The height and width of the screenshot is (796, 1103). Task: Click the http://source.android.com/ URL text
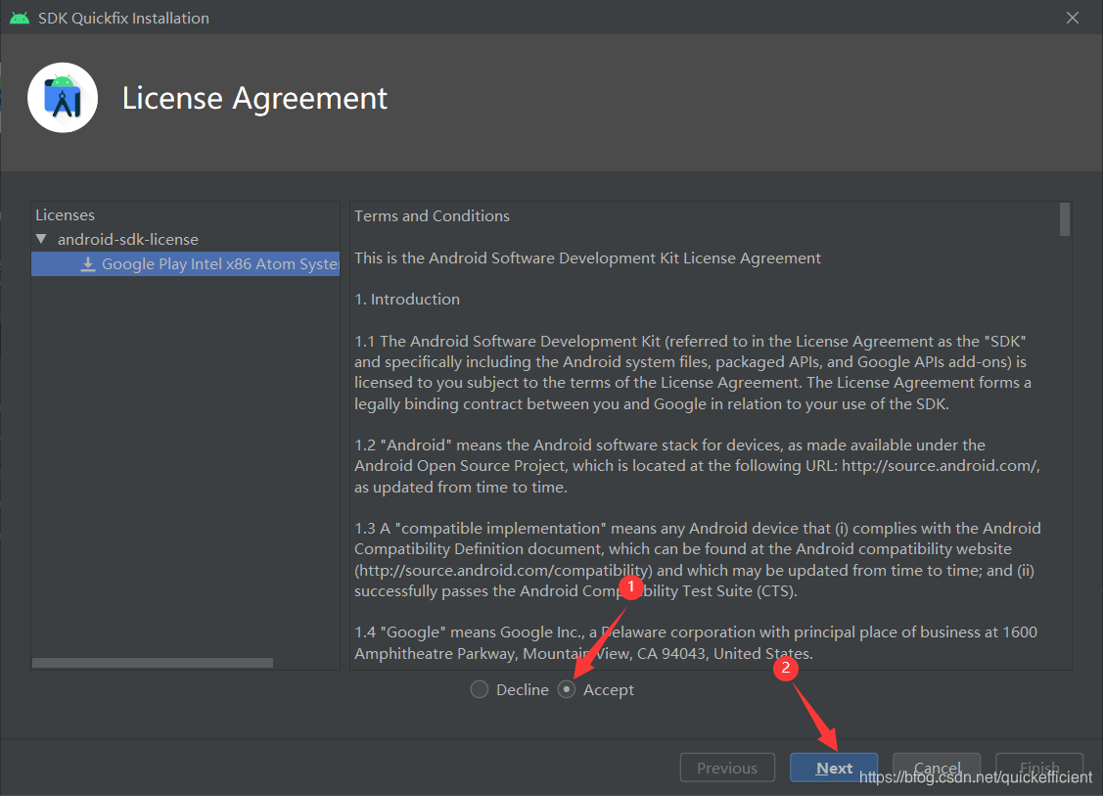click(941, 466)
